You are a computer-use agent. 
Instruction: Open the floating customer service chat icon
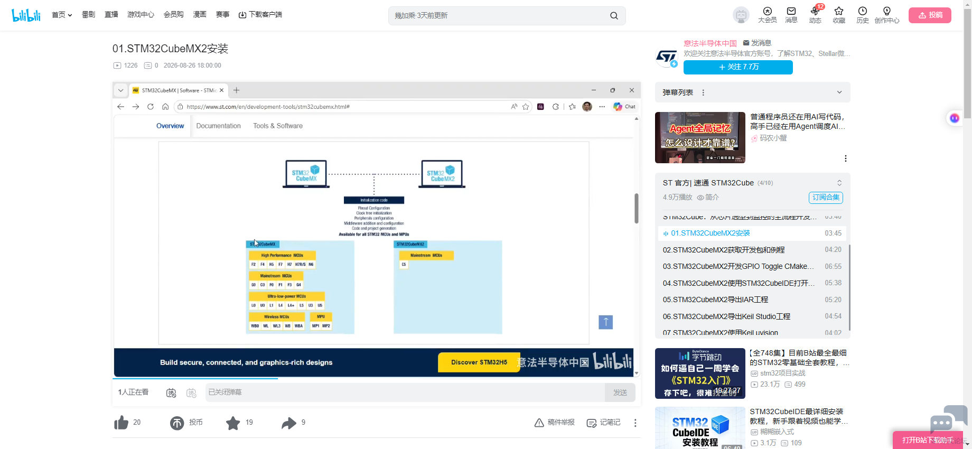pyautogui.click(x=948, y=419)
